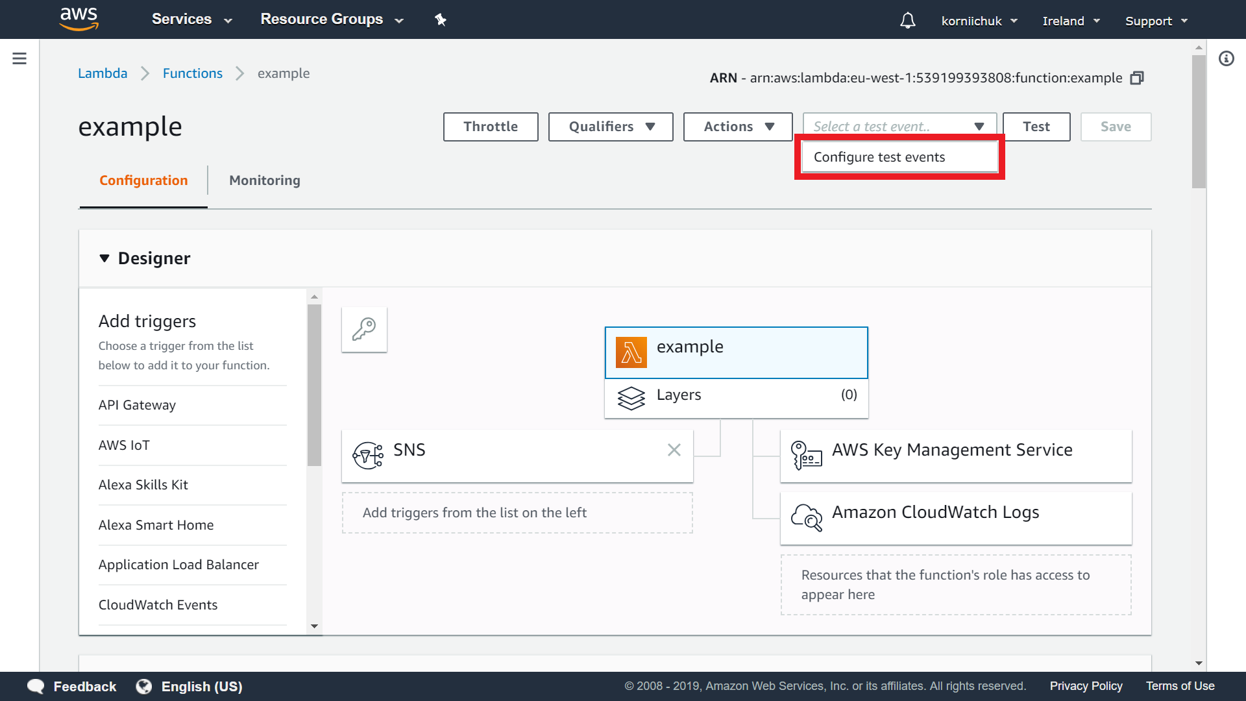The height and width of the screenshot is (701, 1246).
Task: Click the key permissions icon in Designer
Action: point(364,329)
